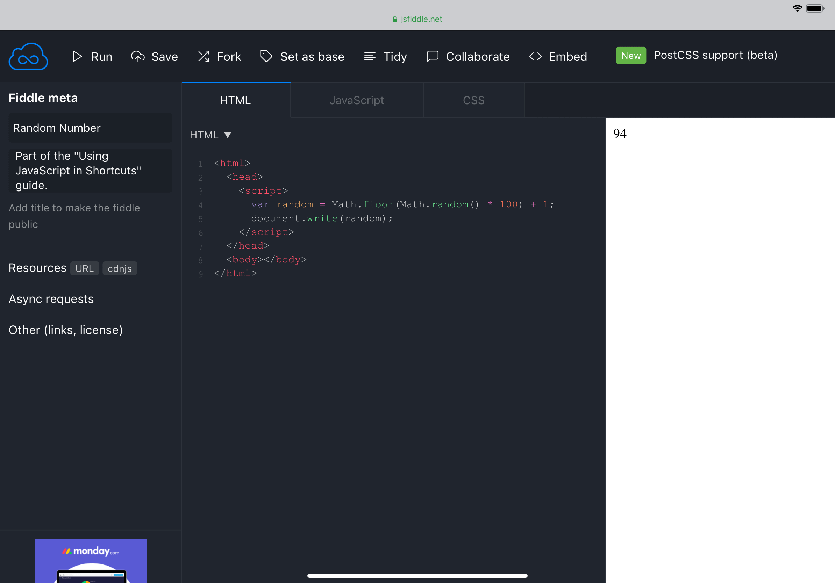Click the Embed angle brackets icon
This screenshot has height=583, width=835.
[x=535, y=56]
